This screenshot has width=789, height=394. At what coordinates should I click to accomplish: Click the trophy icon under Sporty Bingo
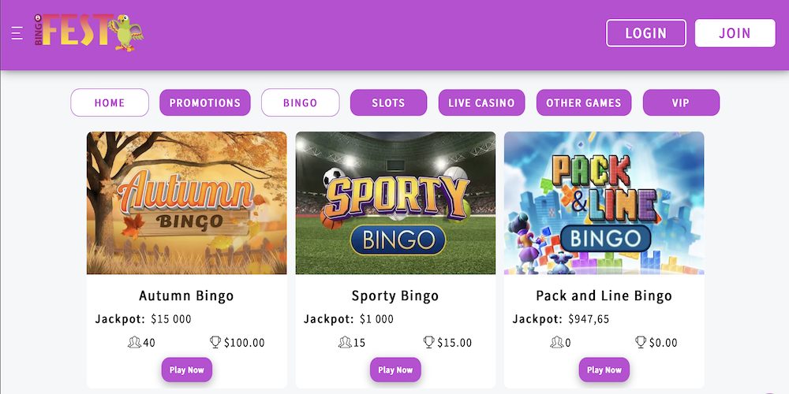click(429, 343)
